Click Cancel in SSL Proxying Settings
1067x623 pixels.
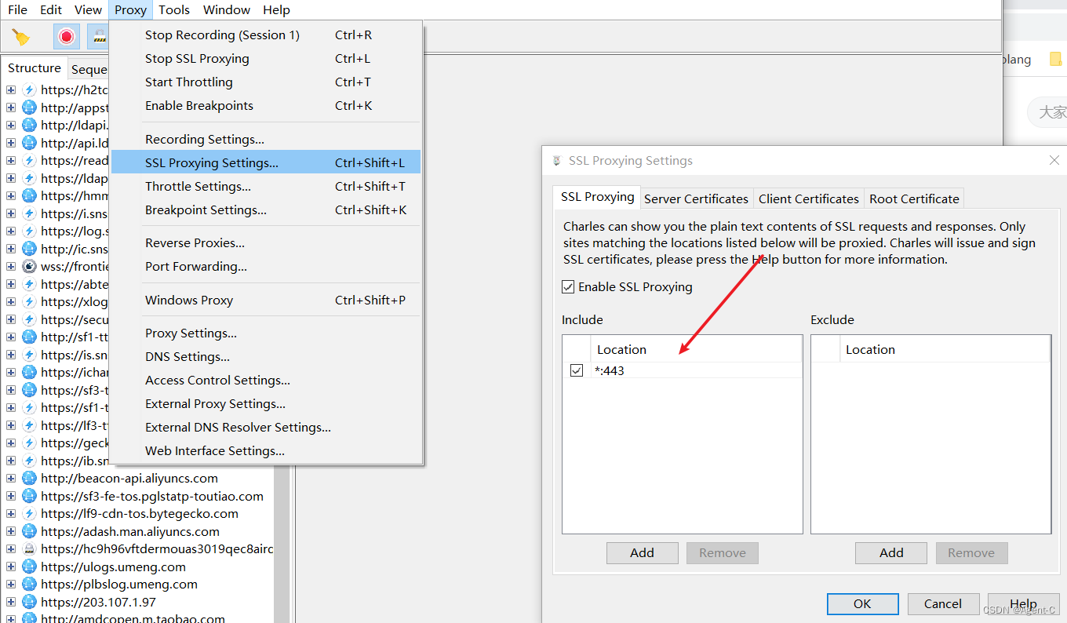coord(943,603)
